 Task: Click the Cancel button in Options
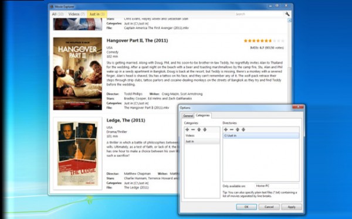269,207
